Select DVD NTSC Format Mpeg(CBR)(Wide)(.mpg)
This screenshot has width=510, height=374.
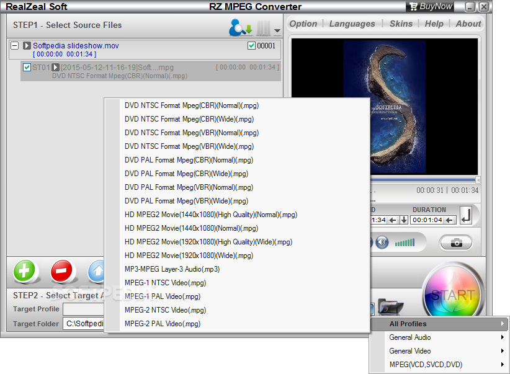coord(238,119)
